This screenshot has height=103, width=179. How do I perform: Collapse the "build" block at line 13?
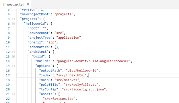[x=13, y=57]
